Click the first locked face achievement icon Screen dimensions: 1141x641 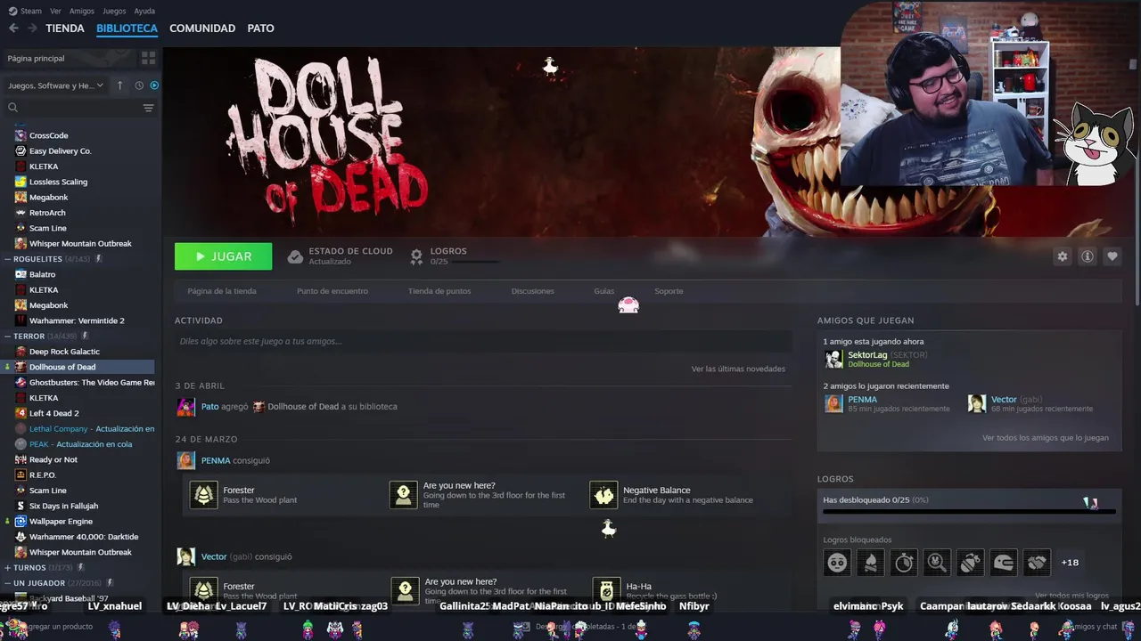[837, 563]
